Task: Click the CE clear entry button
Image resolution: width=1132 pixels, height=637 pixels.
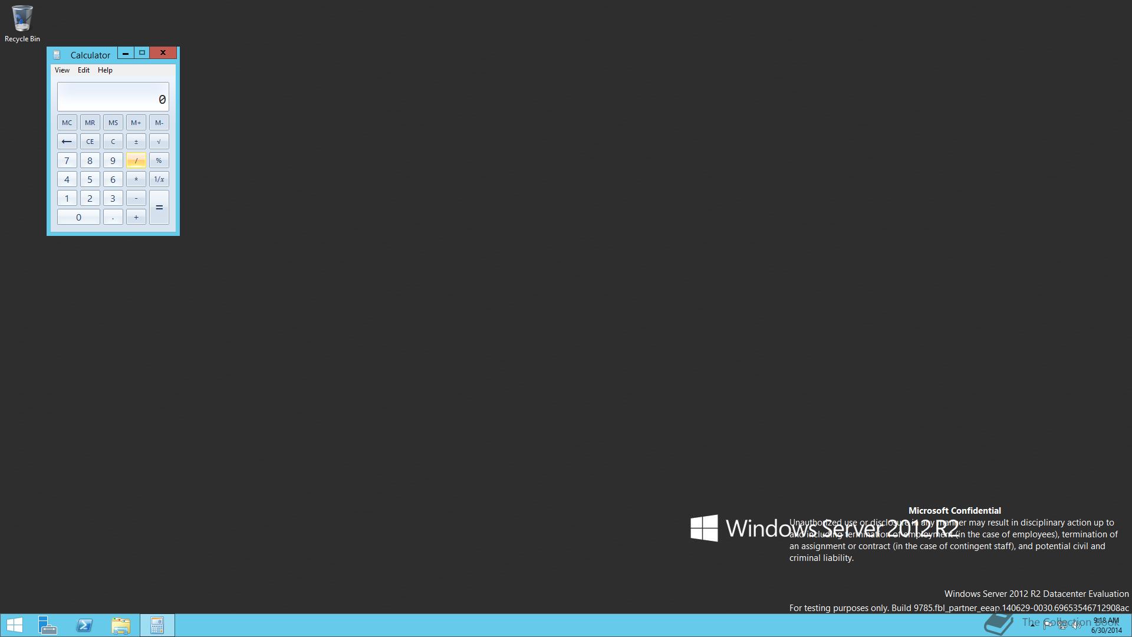Action: click(90, 142)
